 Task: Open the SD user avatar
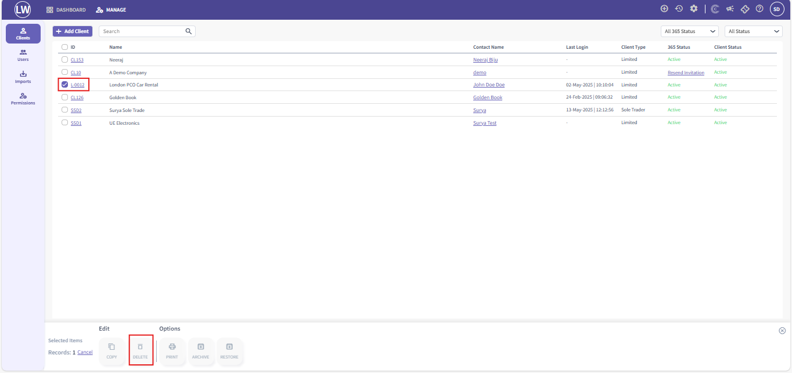click(777, 9)
